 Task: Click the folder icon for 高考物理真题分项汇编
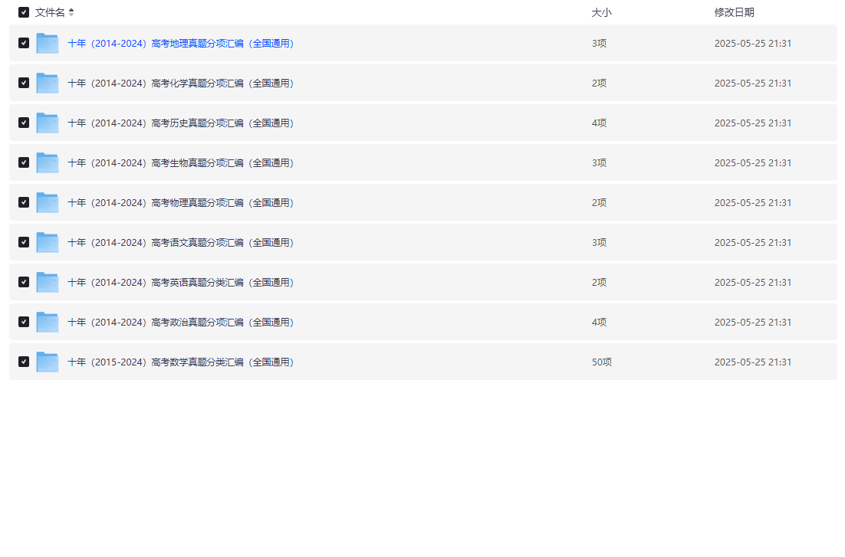[x=48, y=203]
